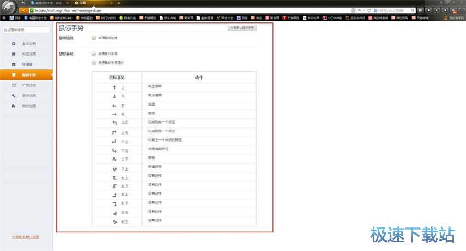Click the send-to-phone bookmark bar item
This screenshot has height=251, width=466.
click(x=453, y=18)
